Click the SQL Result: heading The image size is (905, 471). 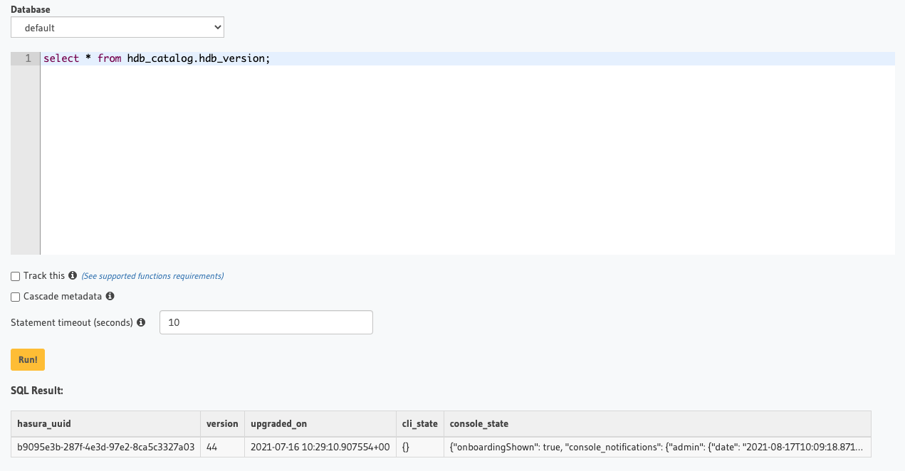pyautogui.click(x=37, y=391)
